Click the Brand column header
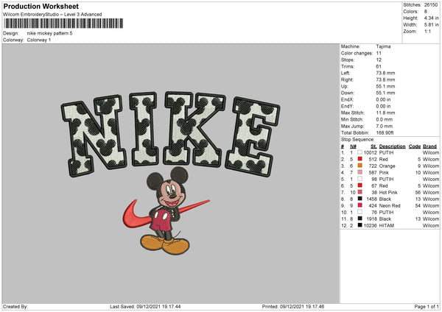The image size is (442, 312). pyautogui.click(x=430, y=146)
